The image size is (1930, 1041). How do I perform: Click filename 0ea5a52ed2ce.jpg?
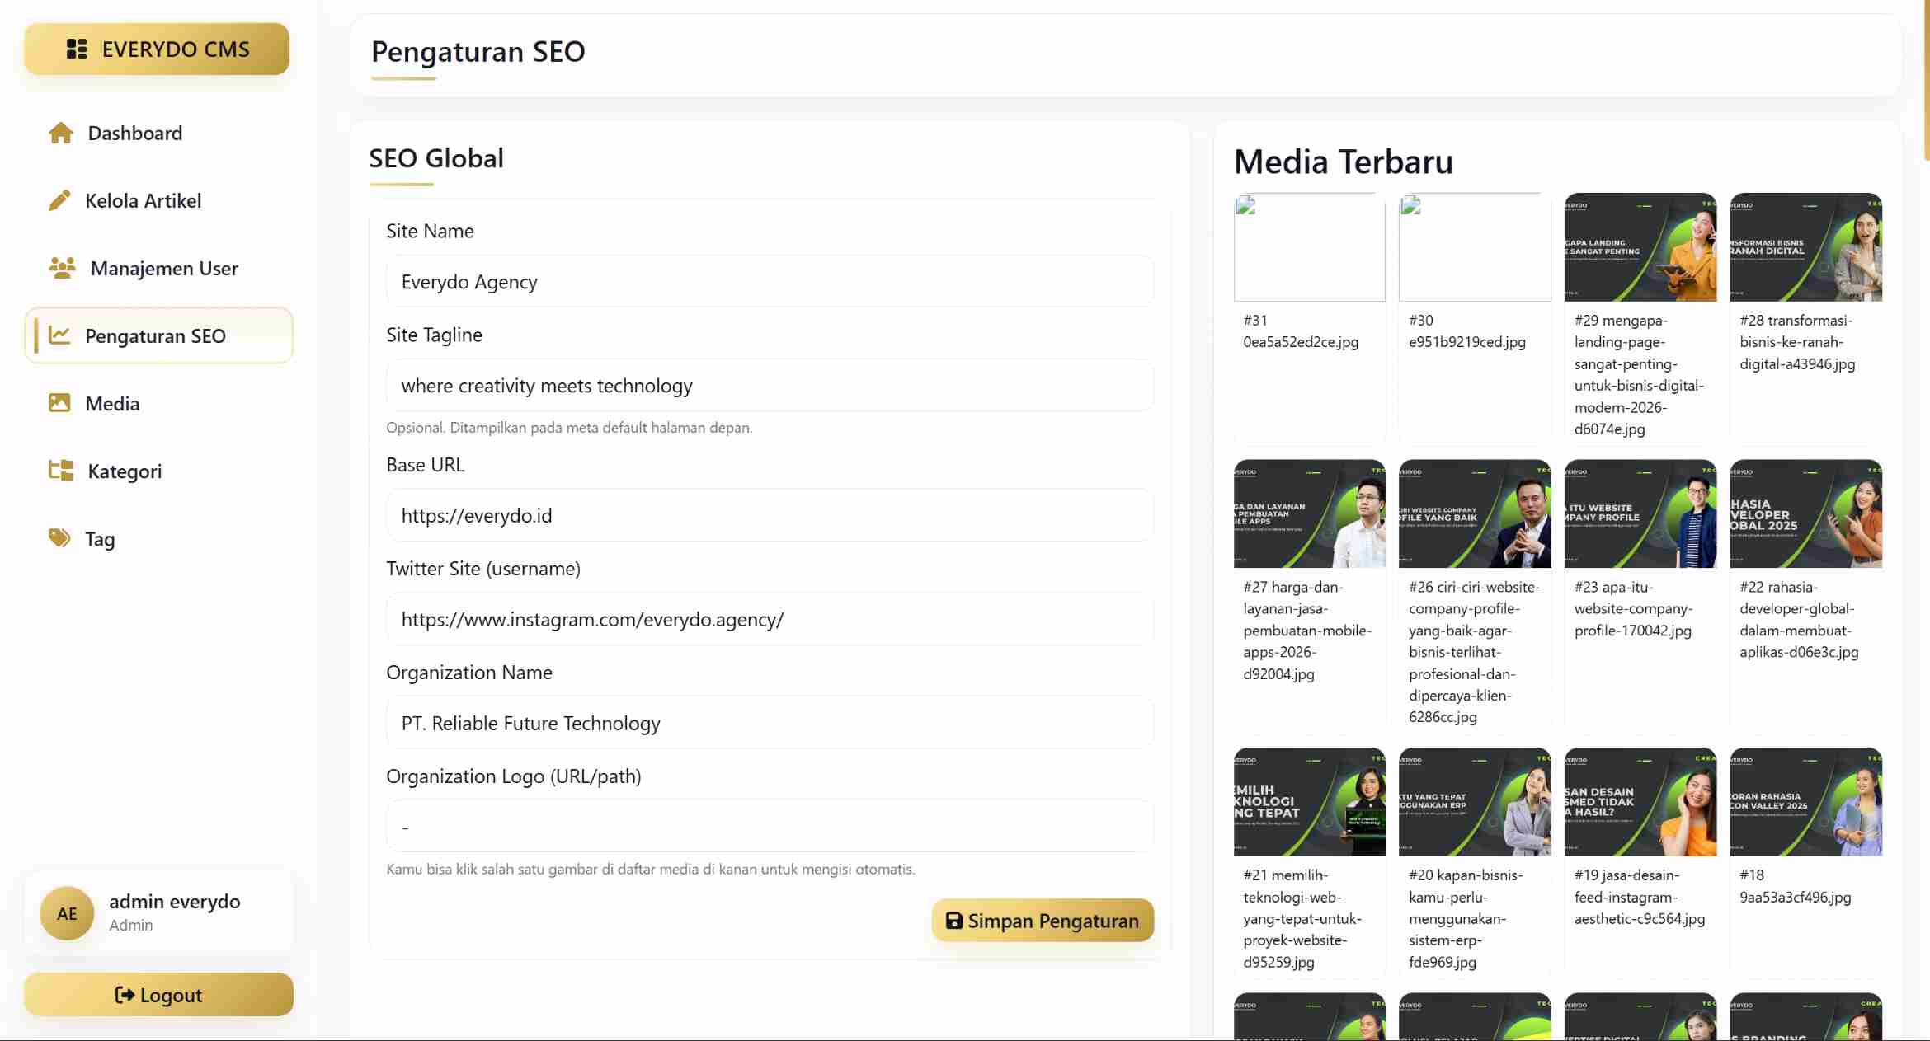(1301, 342)
